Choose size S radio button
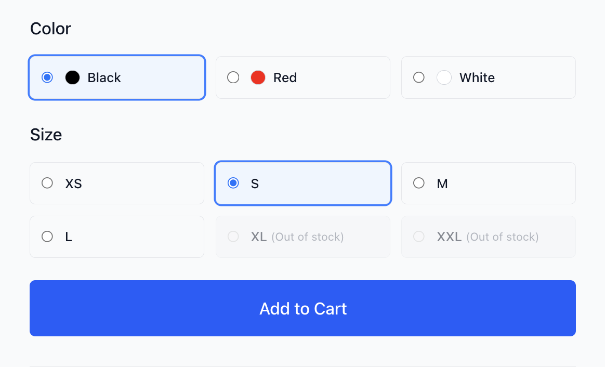This screenshot has width=605, height=367. (233, 183)
